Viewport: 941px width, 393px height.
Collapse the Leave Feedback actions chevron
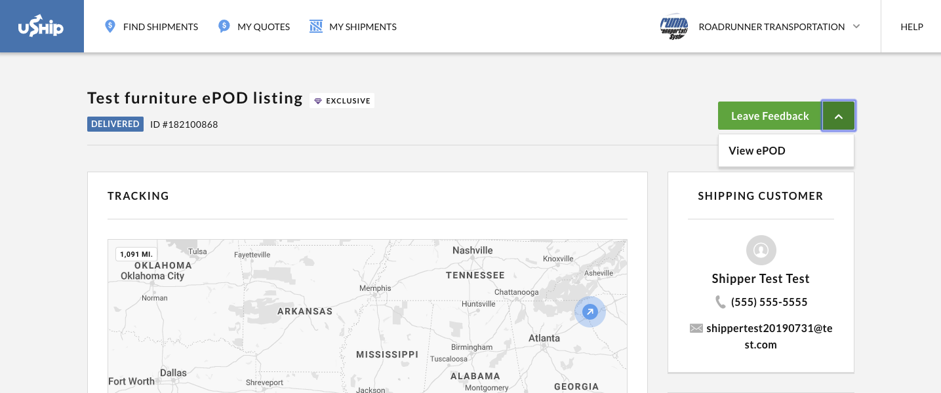click(839, 115)
